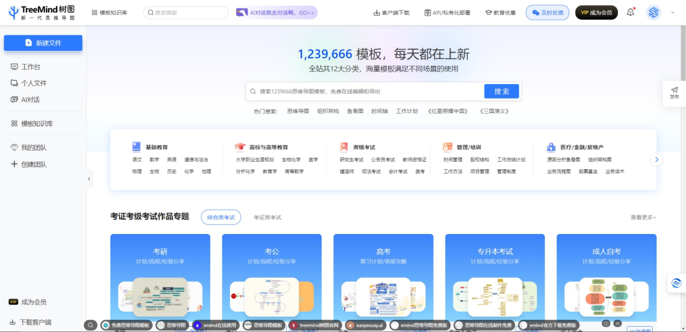
Task: Open the dropdown arrow beside the avatar
Action: pyautogui.click(x=672, y=13)
